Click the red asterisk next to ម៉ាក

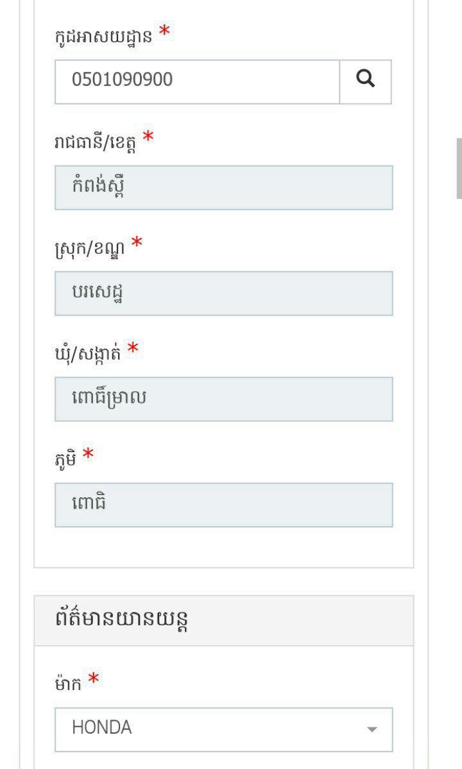click(x=94, y=680)
